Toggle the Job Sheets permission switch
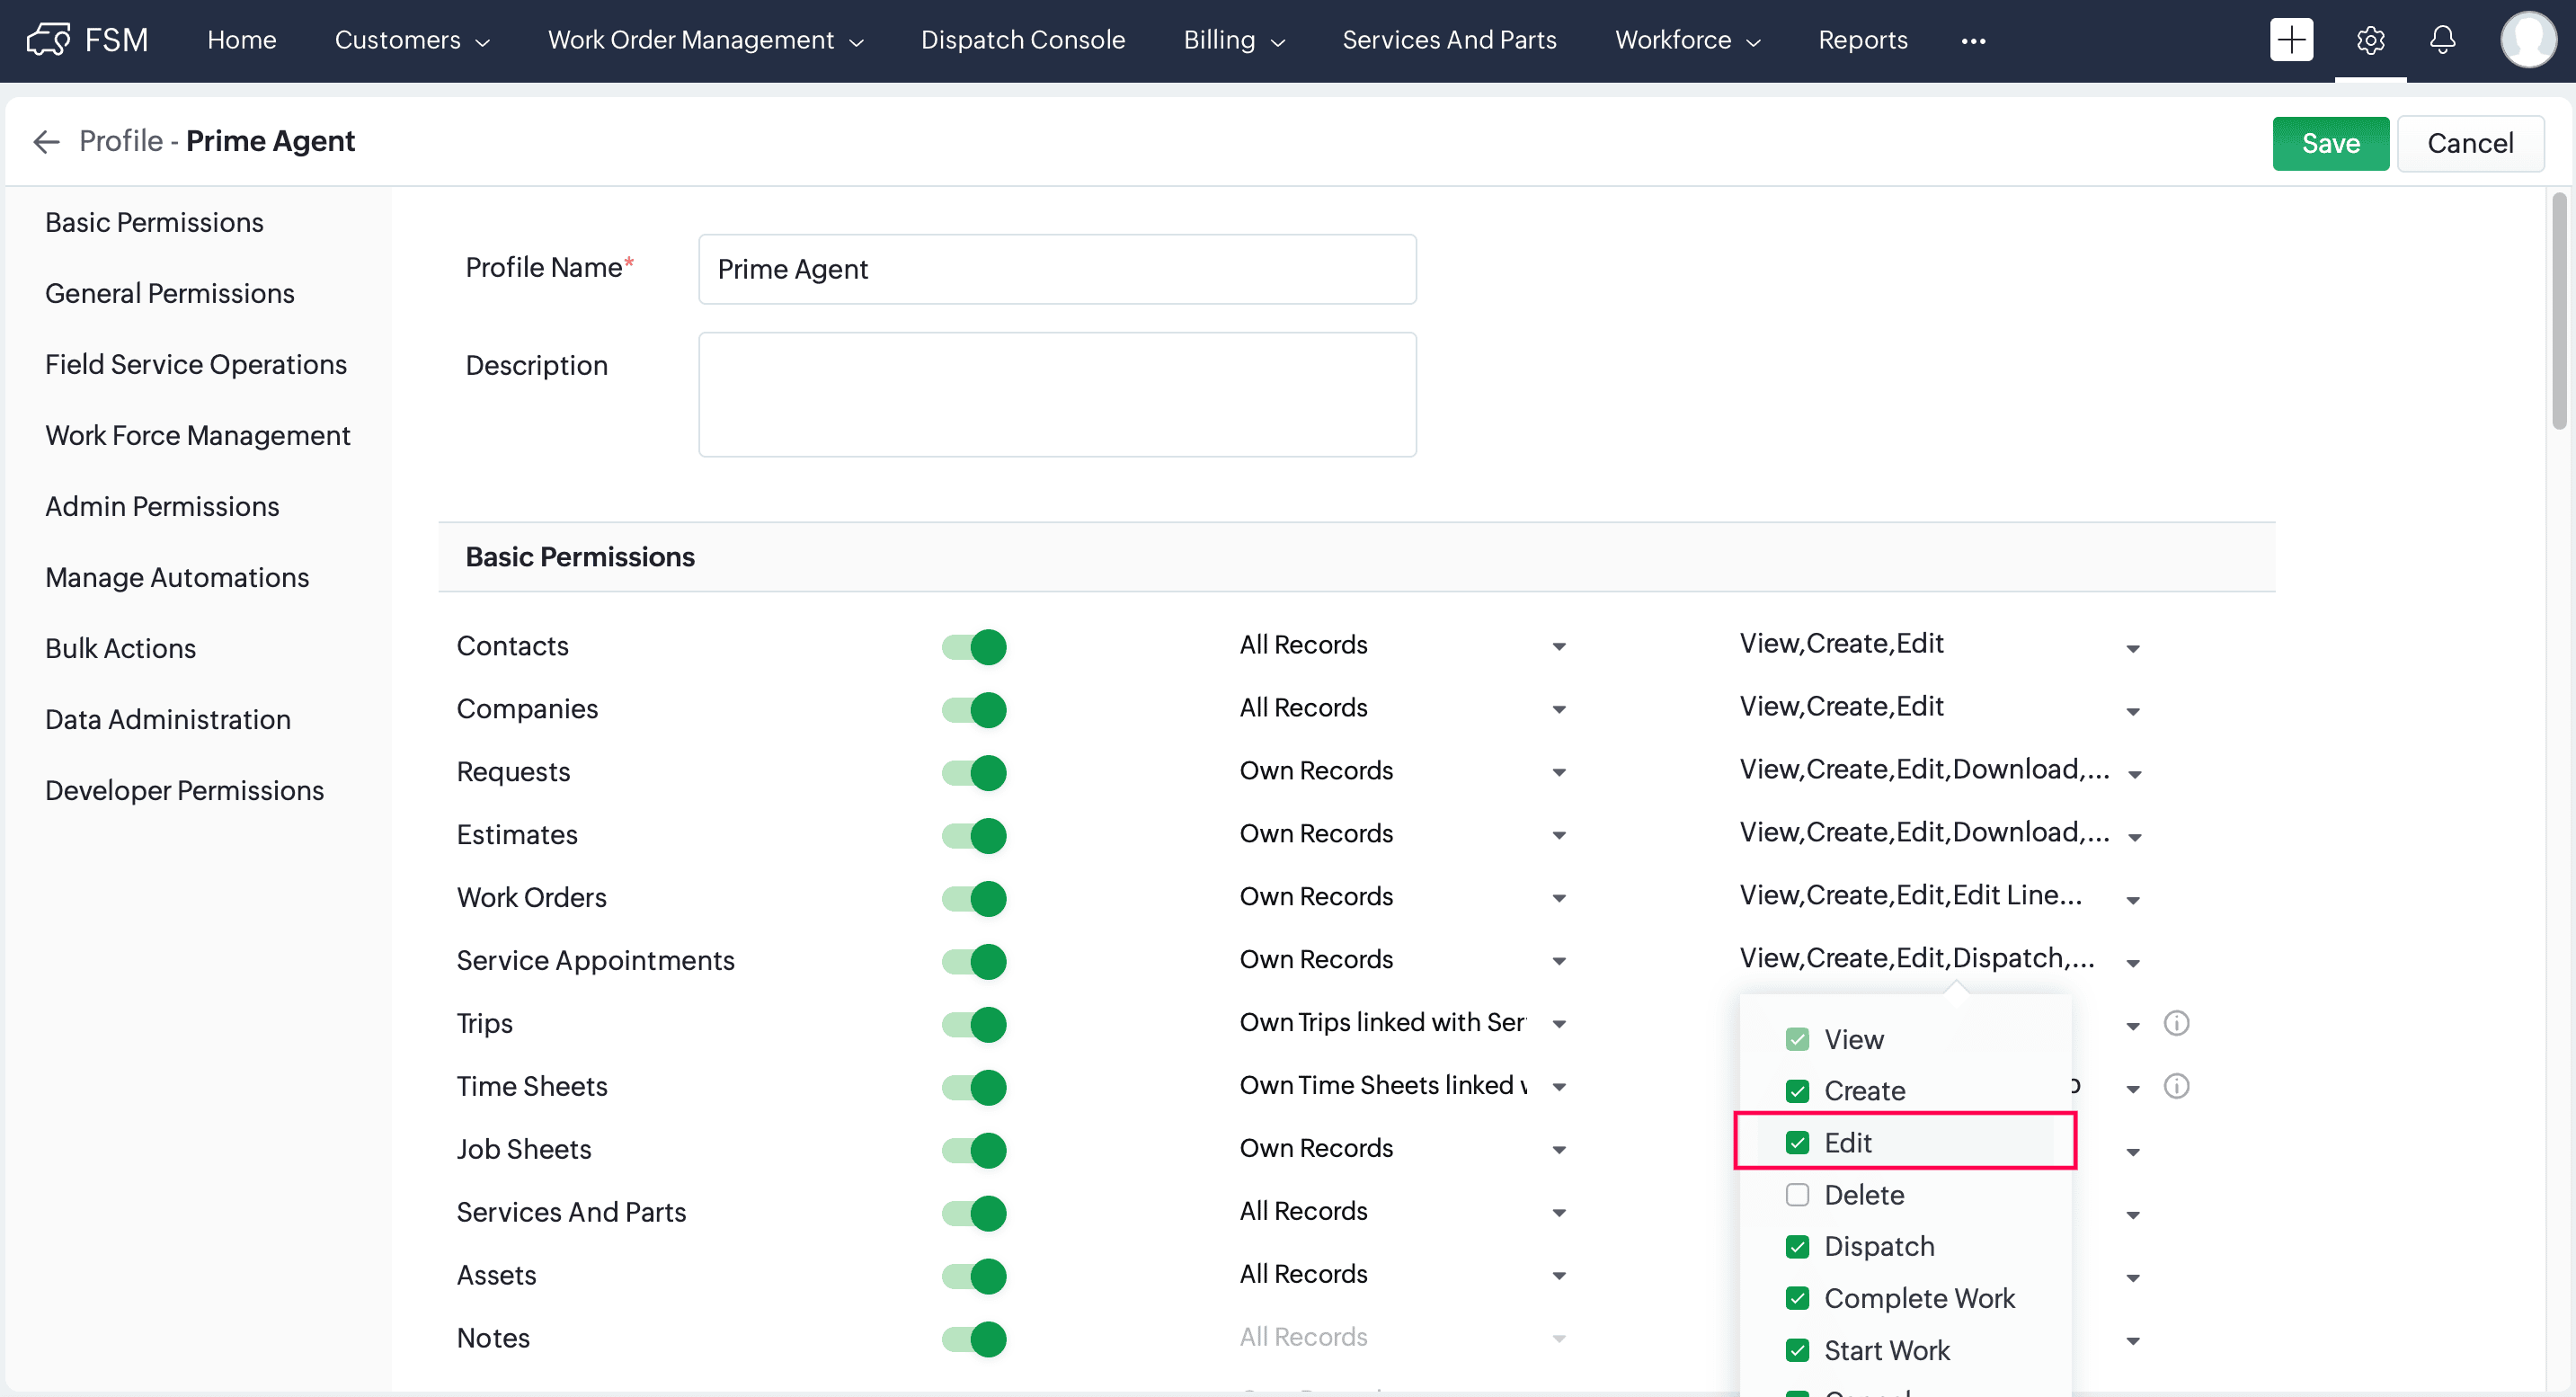This screenshot has height=1397, width=2576. tap(974, 1151)
